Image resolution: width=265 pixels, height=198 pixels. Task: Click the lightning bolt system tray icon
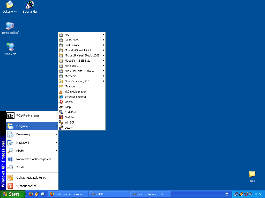[241, 194]
